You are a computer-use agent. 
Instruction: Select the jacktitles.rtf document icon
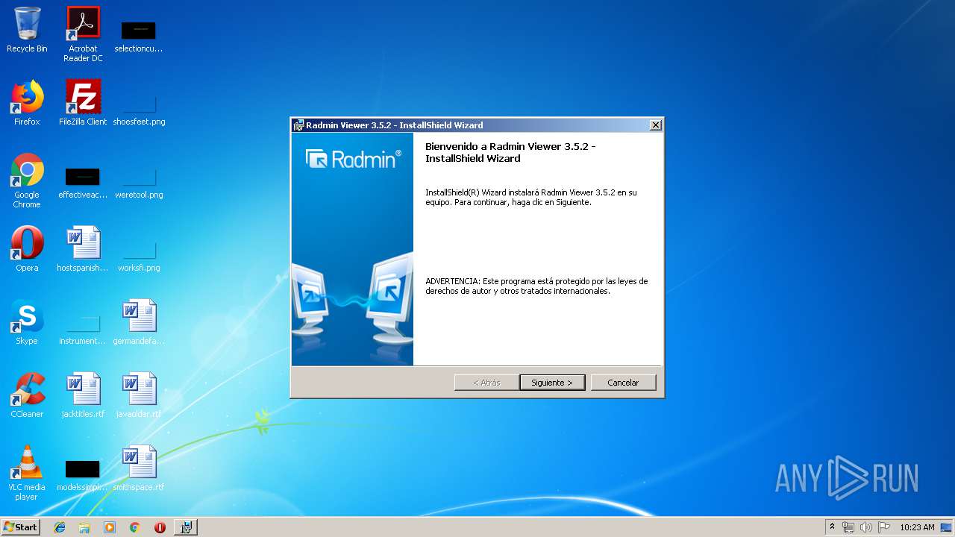(x=83, y=395)
